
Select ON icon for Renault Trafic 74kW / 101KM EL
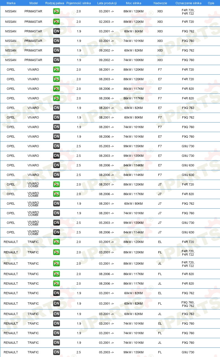(57, 323)
